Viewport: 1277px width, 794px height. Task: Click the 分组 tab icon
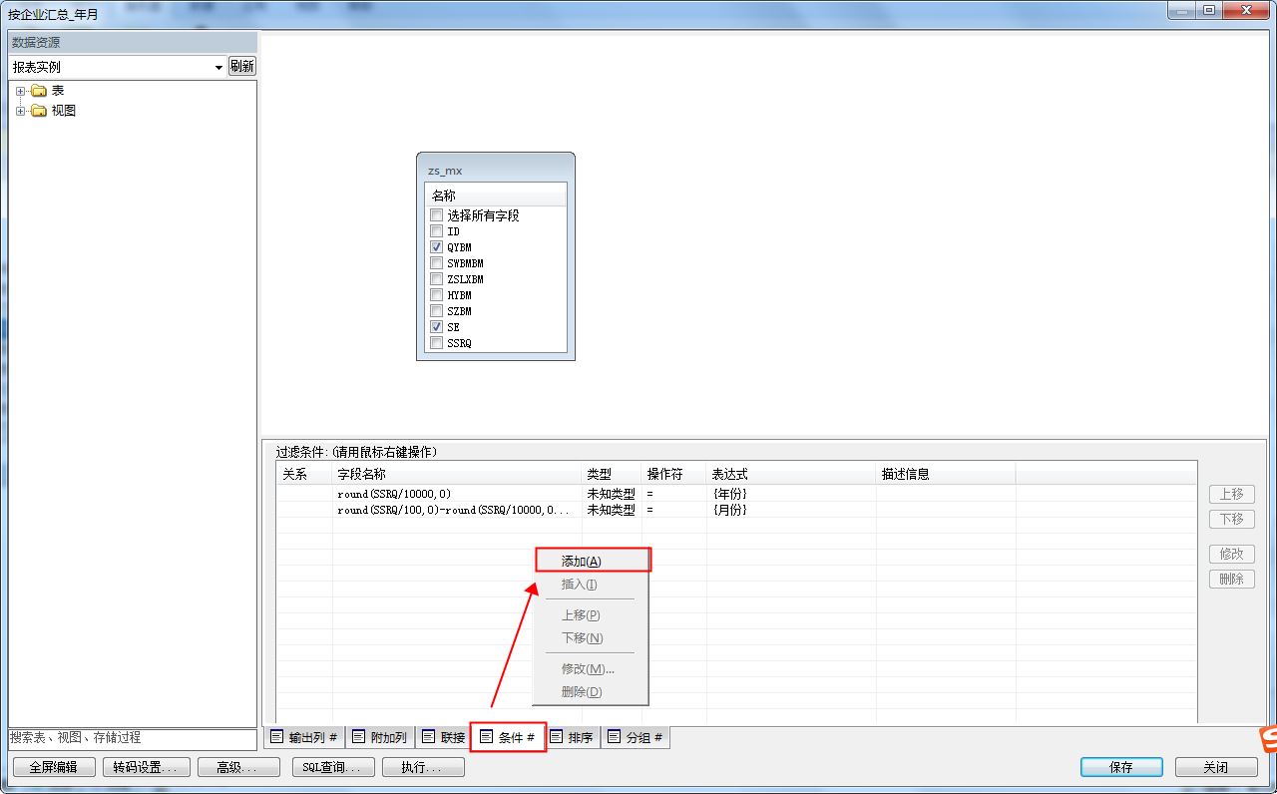(614, 737)
